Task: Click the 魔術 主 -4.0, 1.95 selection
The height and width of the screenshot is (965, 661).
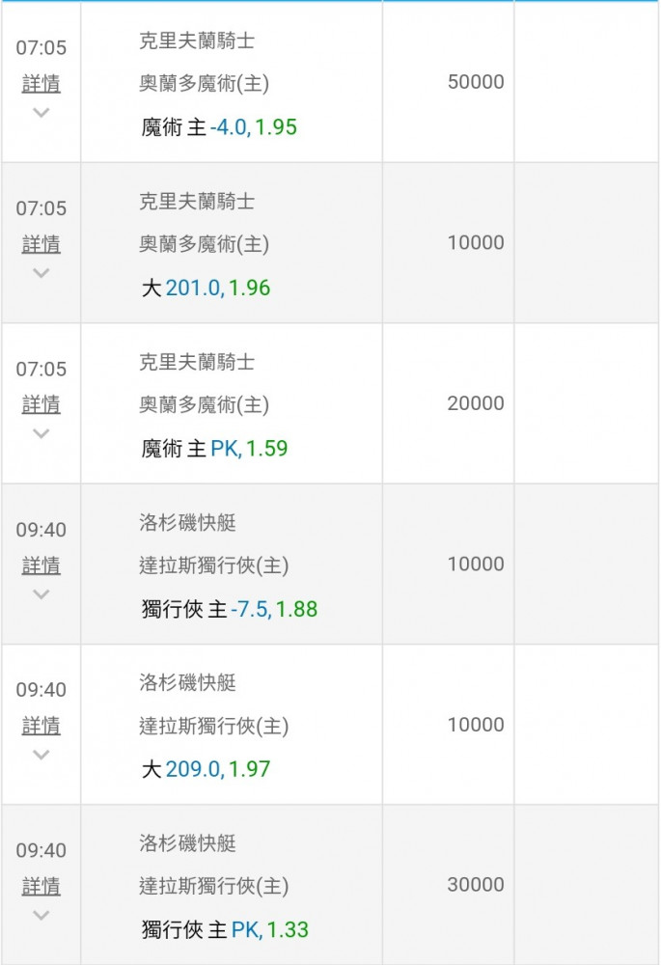Action: tap(219, 127)
